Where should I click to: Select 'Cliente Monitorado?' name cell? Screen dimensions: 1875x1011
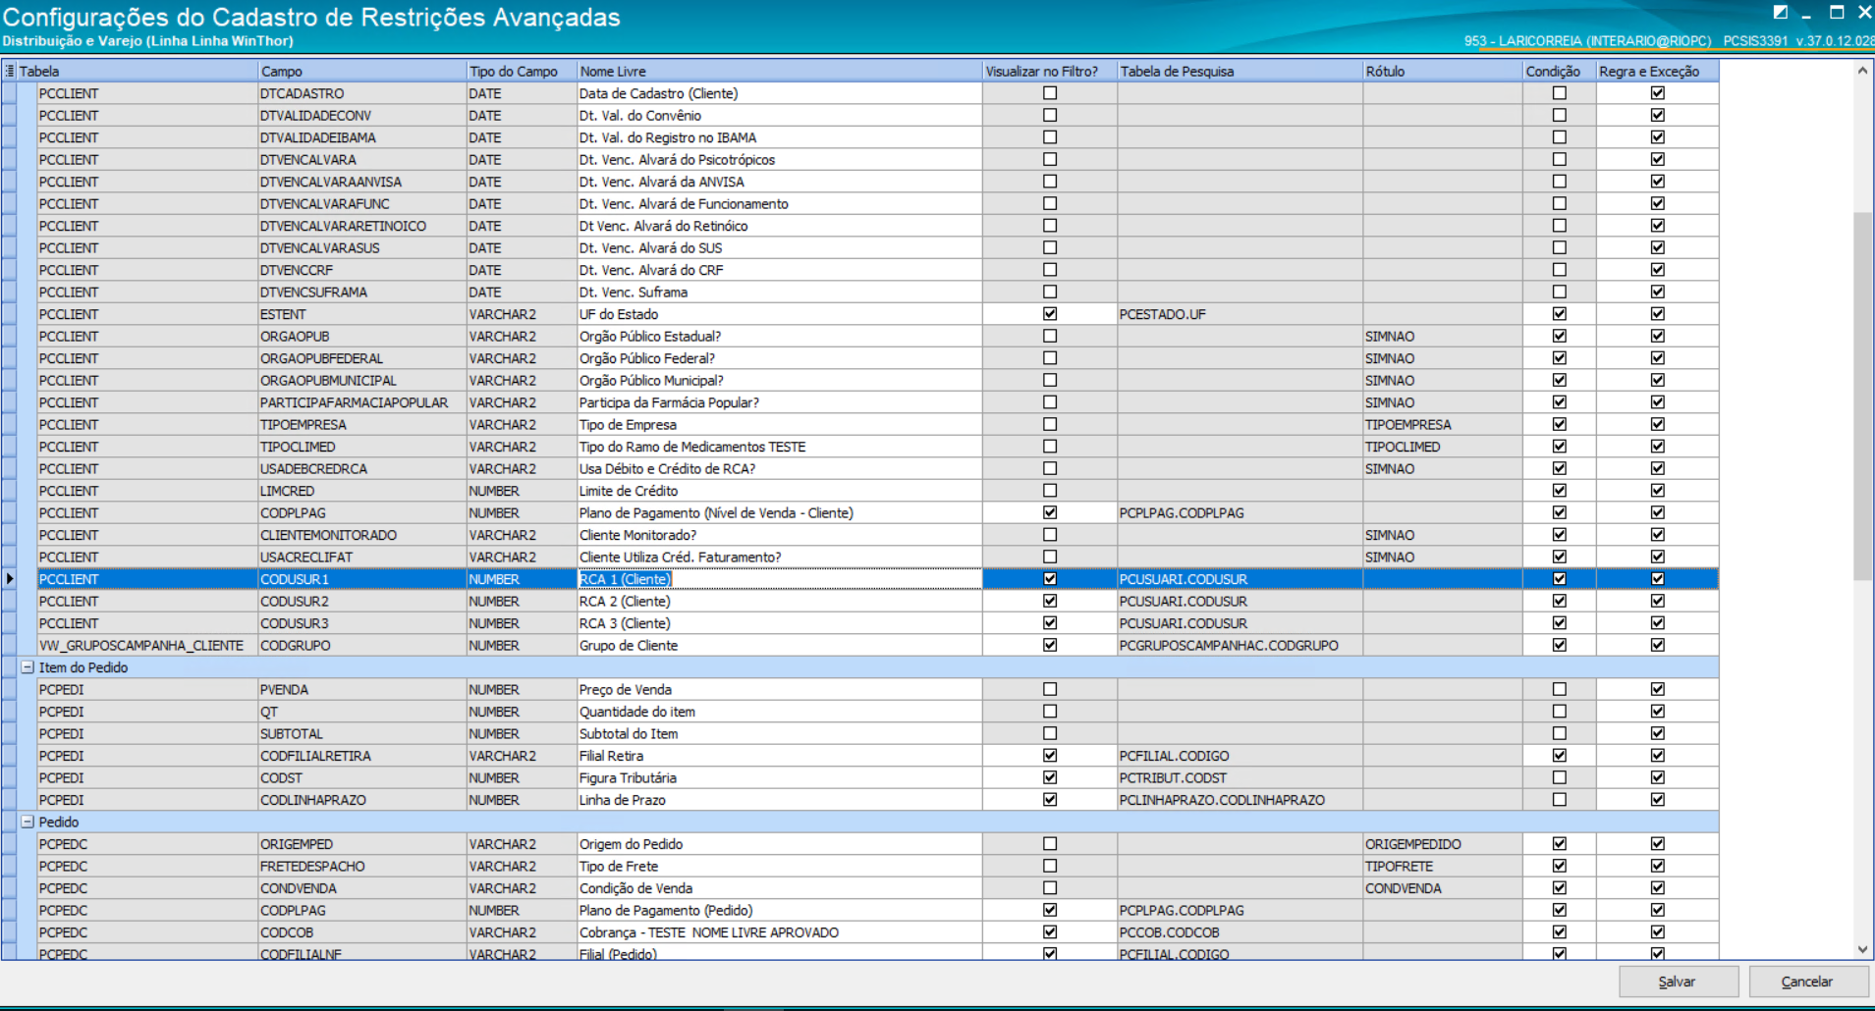[780, 535]
